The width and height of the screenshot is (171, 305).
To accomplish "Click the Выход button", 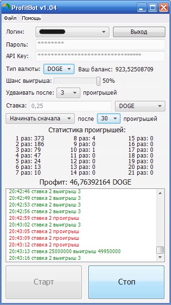I will click(x=139, y=32).
